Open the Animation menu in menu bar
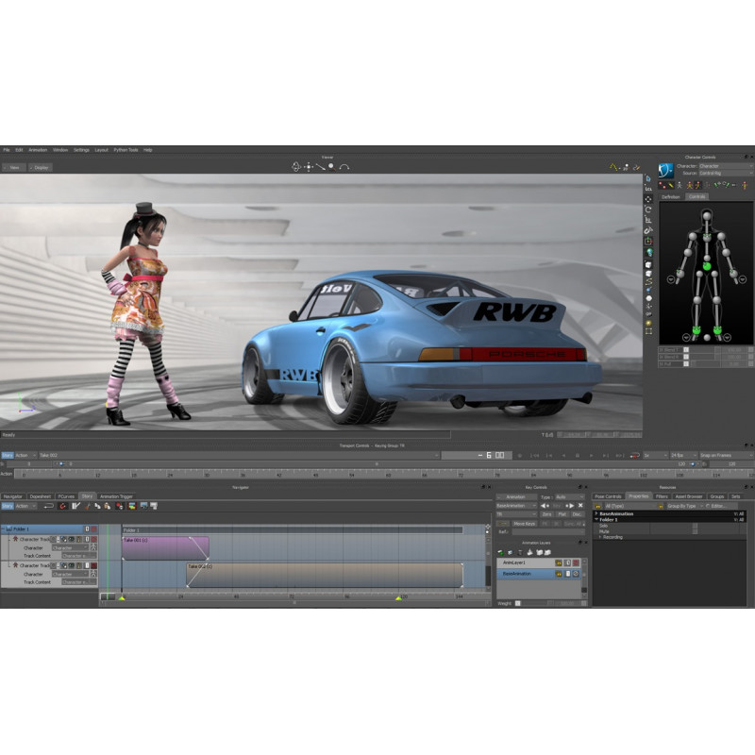Image resolution: width=755 pixels, height=755 pixels. click(38, 150)
